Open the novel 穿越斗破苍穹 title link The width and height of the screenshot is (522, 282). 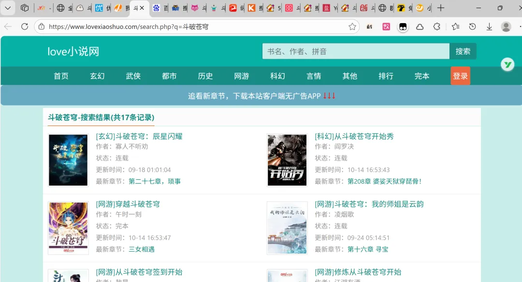tap(128, 204)
